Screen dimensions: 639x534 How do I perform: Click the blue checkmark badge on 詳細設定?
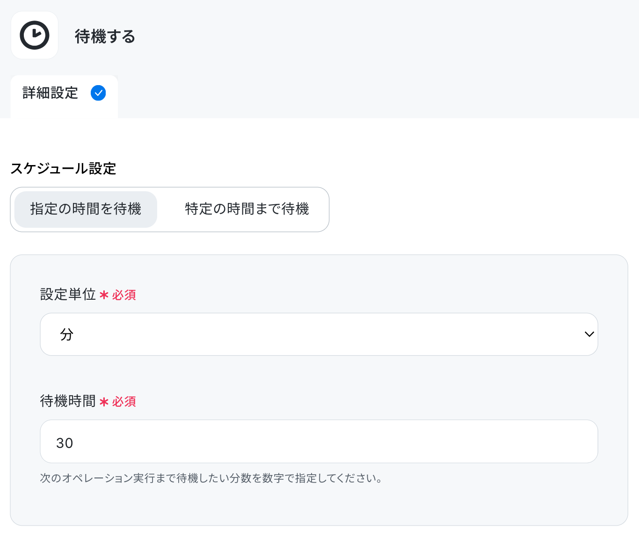[x=98, y=93]
